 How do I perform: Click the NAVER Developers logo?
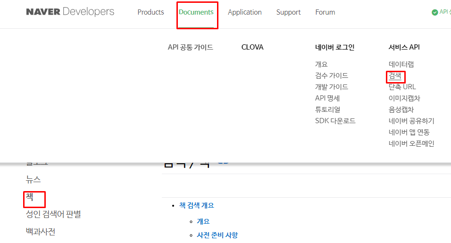tap(70, 12)
